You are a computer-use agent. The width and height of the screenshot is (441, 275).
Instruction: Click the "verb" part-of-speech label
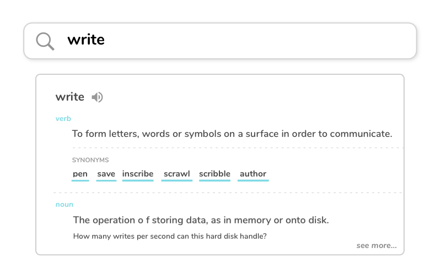(63, 118)
